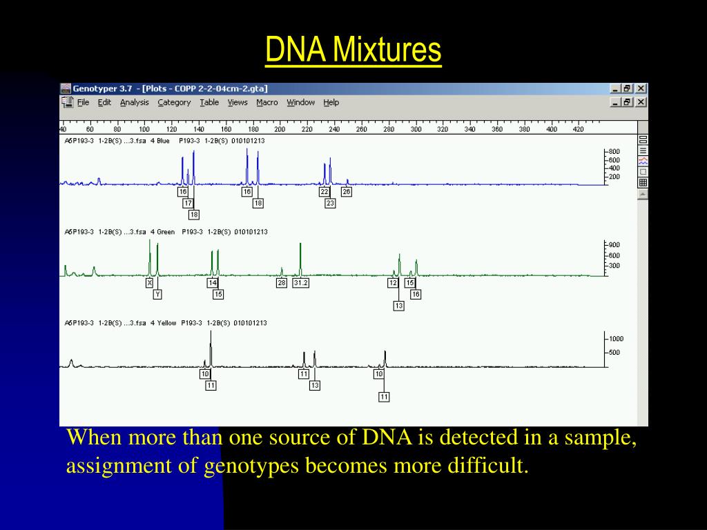Open the Edit menu
Viewport: 707px width, 530px height.
104,103
